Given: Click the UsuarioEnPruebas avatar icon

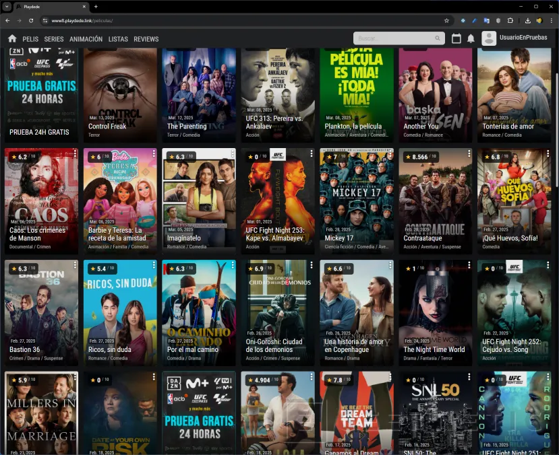Looking at the screenshot, I should coord(489,38).
